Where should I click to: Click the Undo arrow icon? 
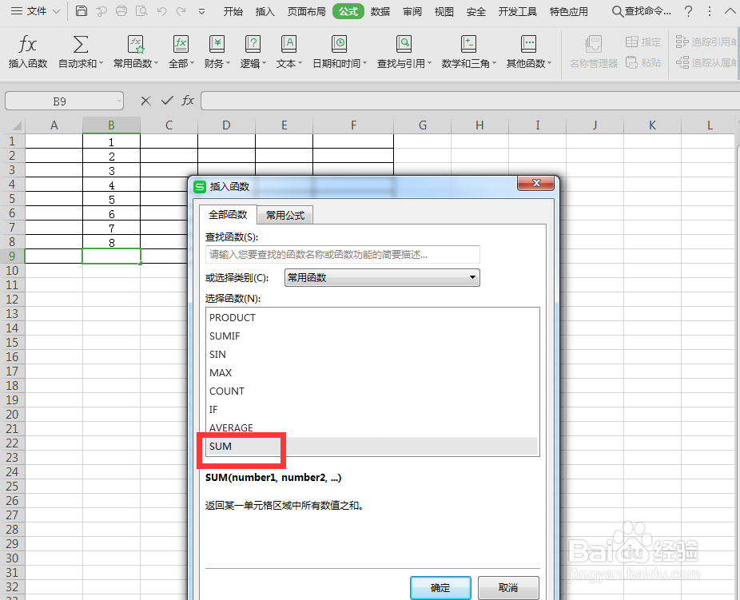pyautogui.click(x=162, y=11)
